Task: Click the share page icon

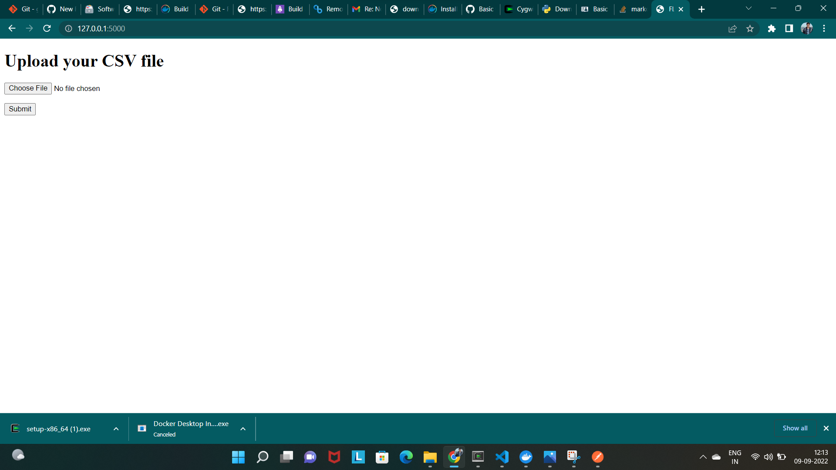Action: click(732, 29)
